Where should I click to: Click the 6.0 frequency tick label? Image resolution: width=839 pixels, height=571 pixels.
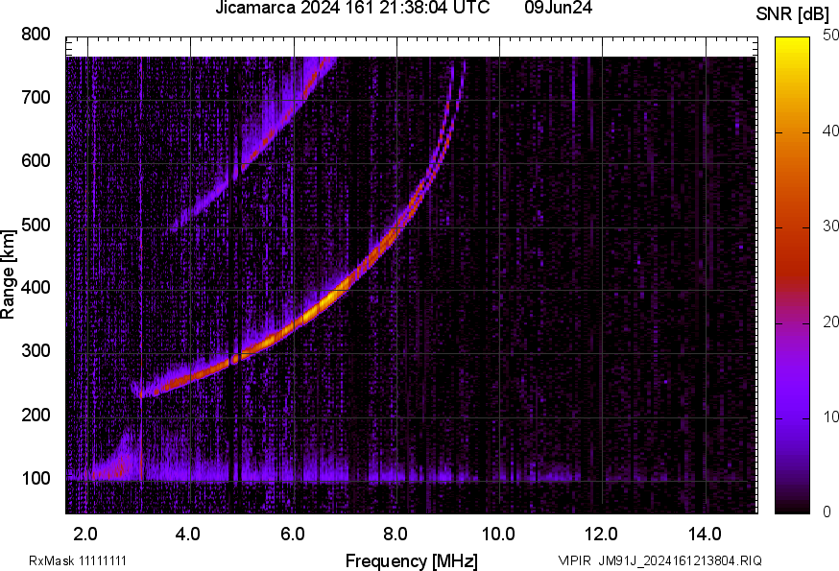292,534
